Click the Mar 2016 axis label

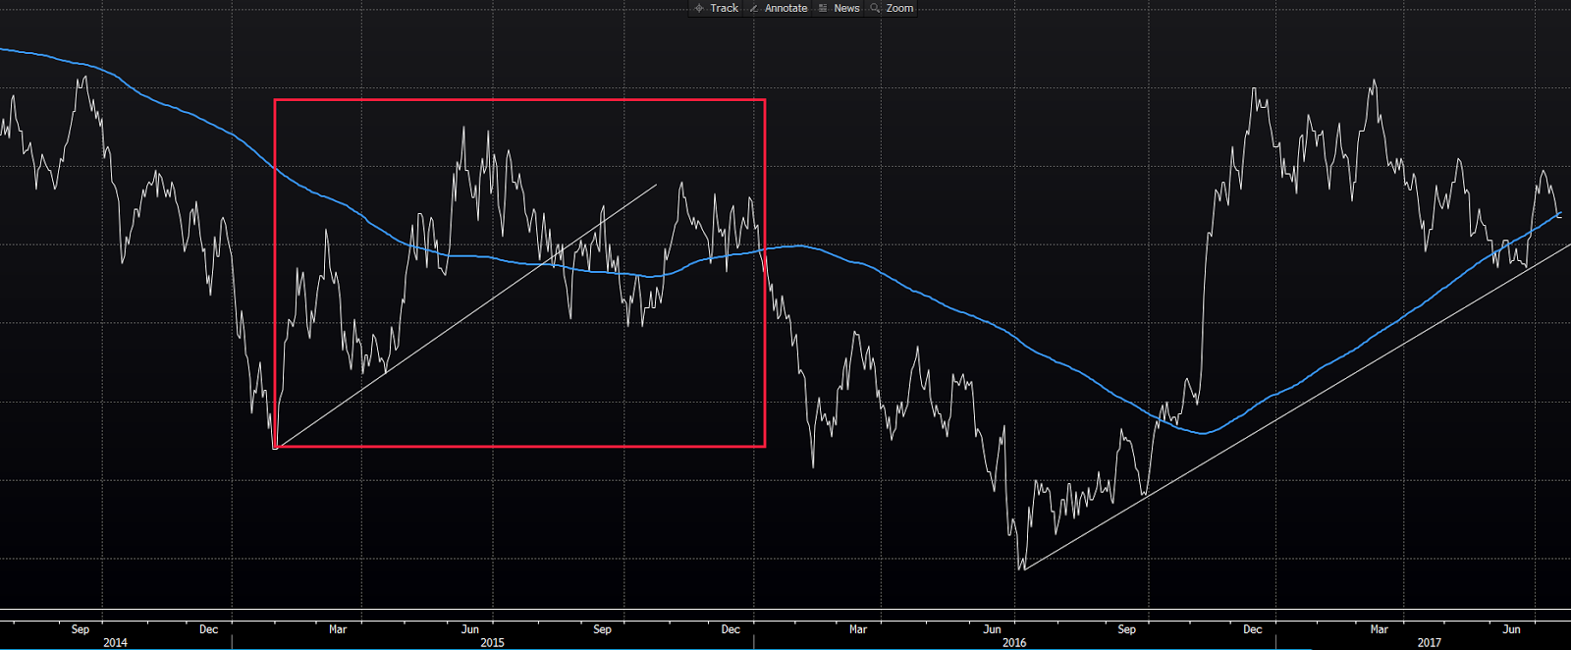pyautogui.click(x=858, y=629)
